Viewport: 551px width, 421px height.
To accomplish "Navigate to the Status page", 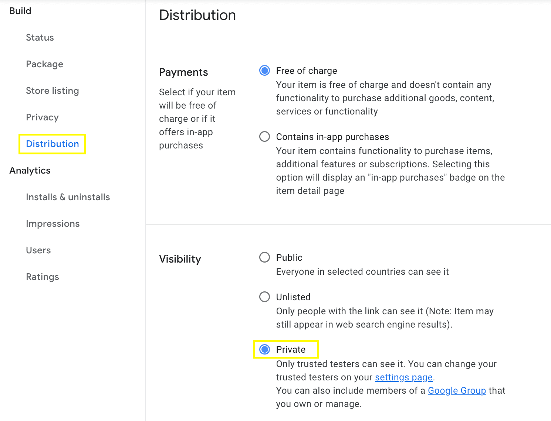I will click(40, 37).
